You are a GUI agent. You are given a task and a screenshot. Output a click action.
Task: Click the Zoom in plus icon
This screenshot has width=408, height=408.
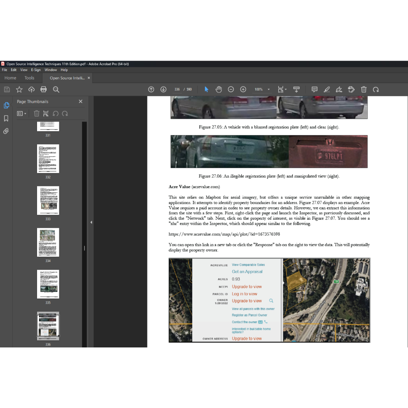(243, 90)
